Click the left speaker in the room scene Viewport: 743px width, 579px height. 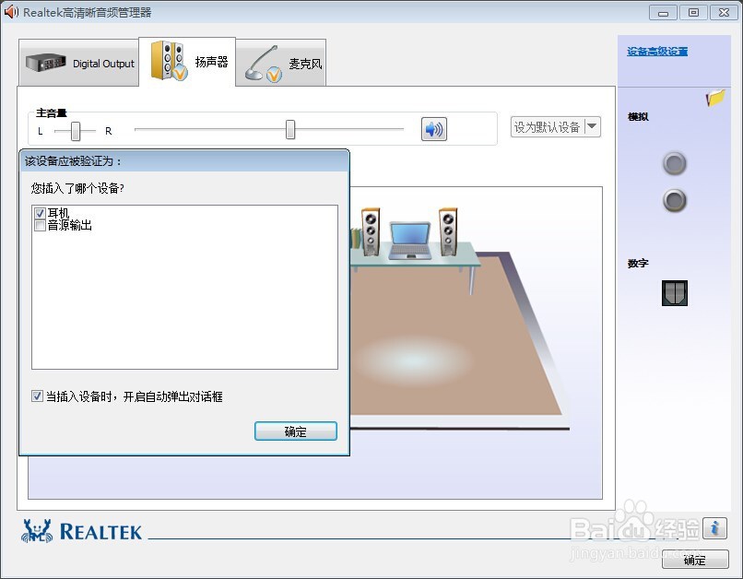coord(371,231)
